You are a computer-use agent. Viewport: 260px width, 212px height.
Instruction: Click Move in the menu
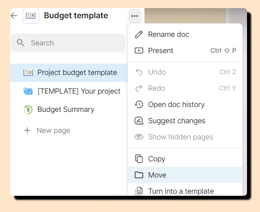[157, 175]
